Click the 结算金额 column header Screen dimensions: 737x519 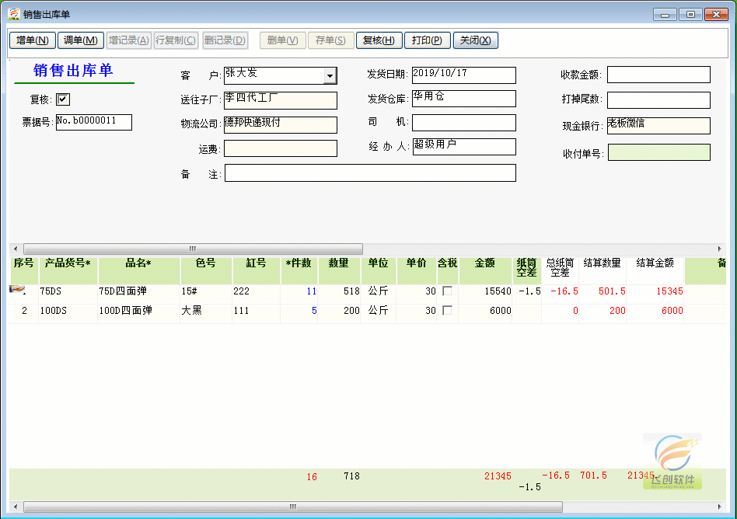point(655,270)
